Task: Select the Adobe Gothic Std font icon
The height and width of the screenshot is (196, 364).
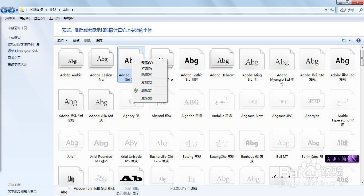Action: point(192,59)
